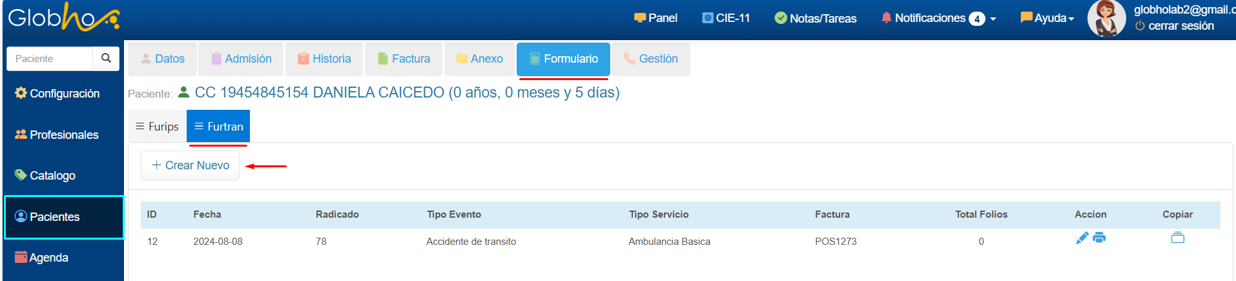This screenshot has height=281, width=1236.
Task: Click the patient search magnifier icon
Action: coord(106,58)
